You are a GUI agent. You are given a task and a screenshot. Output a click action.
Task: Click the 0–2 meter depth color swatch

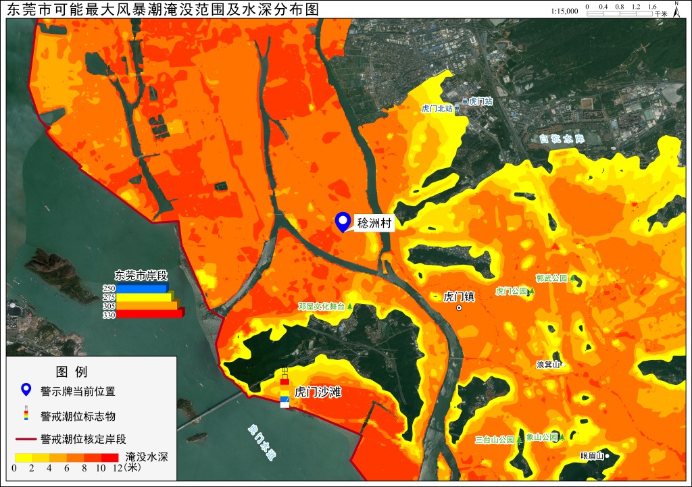coord(24,457)
